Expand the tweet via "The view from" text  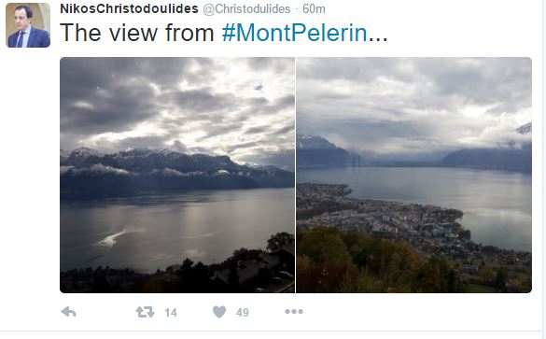click(137, 33)
